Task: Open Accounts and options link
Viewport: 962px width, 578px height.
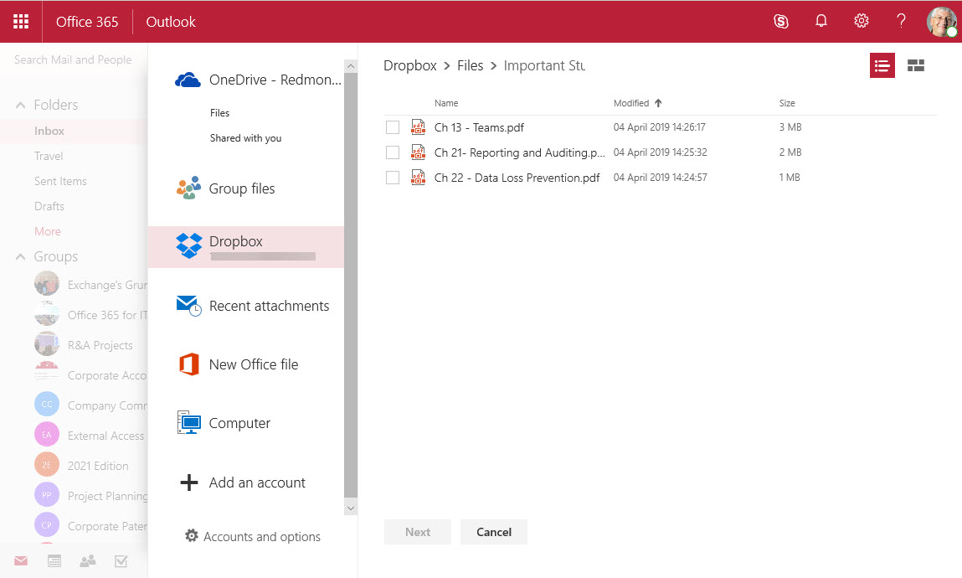Action: coord(262,536)
